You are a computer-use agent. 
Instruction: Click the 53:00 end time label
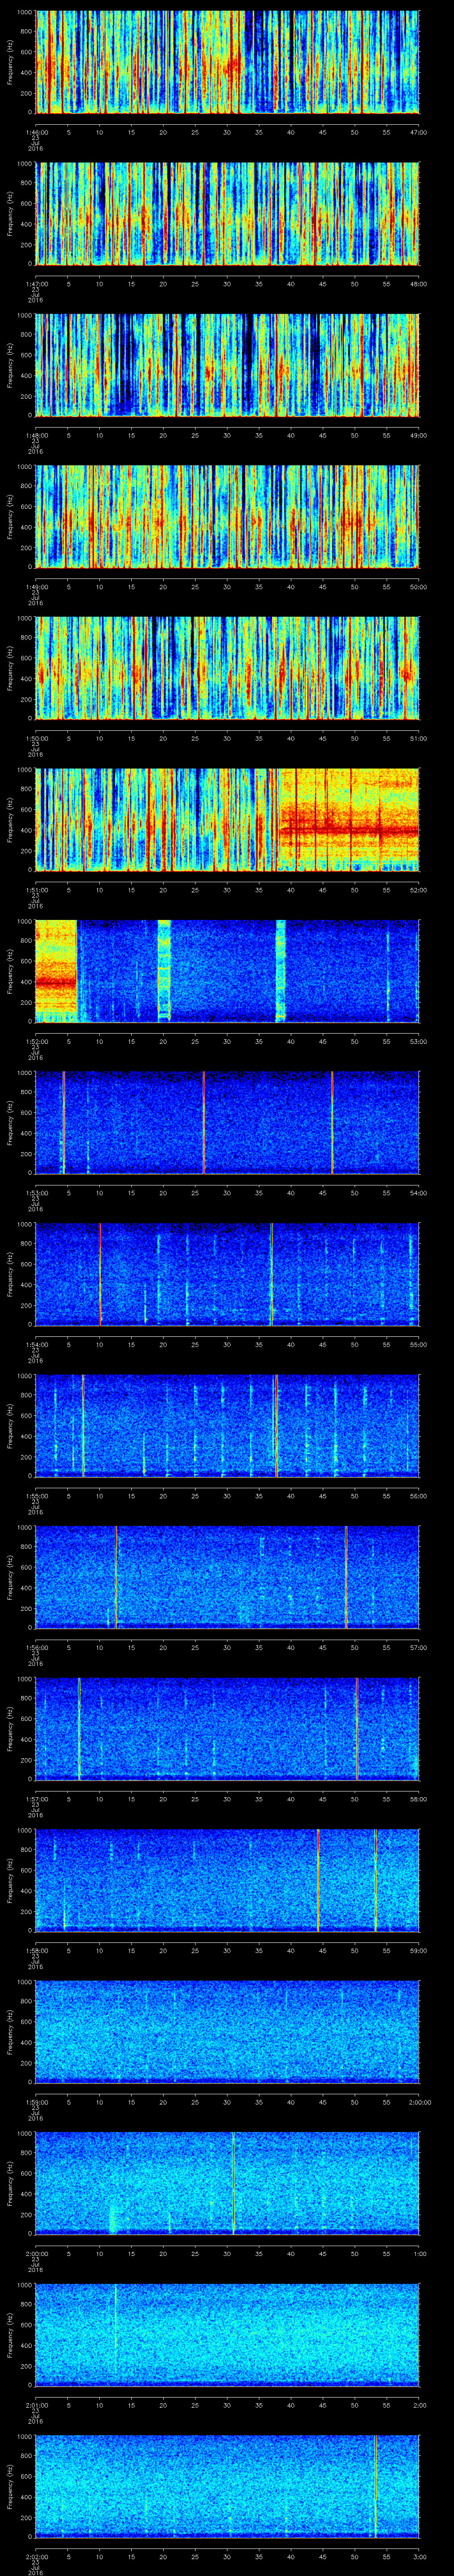pos(418,1041)
